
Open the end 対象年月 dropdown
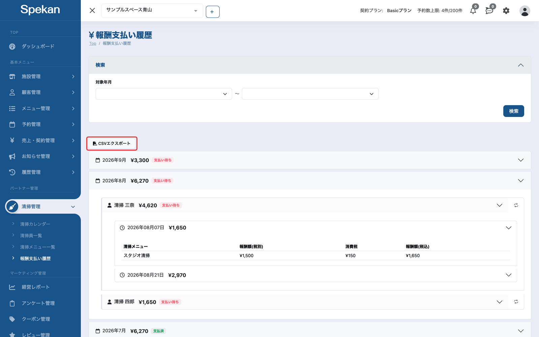(x=310, y=94)
